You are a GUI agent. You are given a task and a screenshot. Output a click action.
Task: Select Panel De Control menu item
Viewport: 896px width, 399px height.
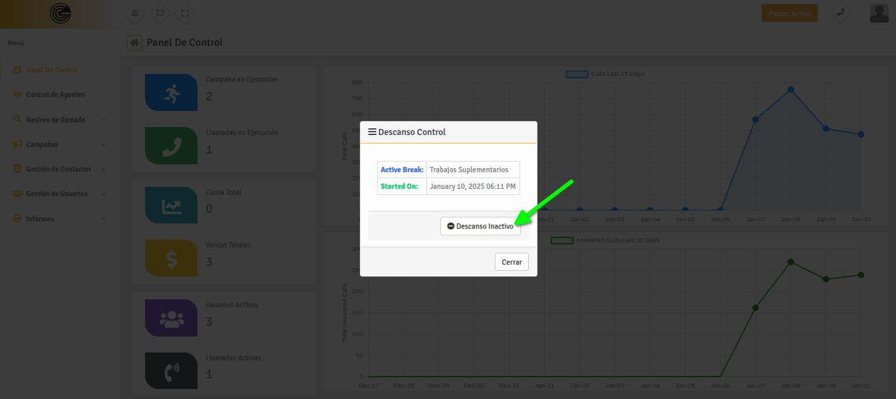[52, 70]
